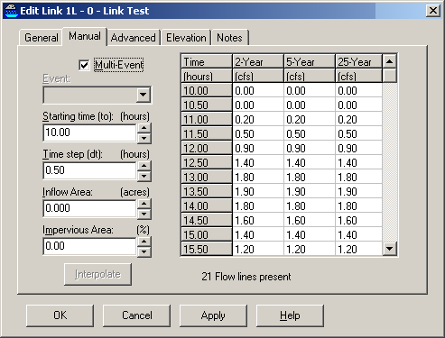Click the Interpolate button

click(97, 274)
